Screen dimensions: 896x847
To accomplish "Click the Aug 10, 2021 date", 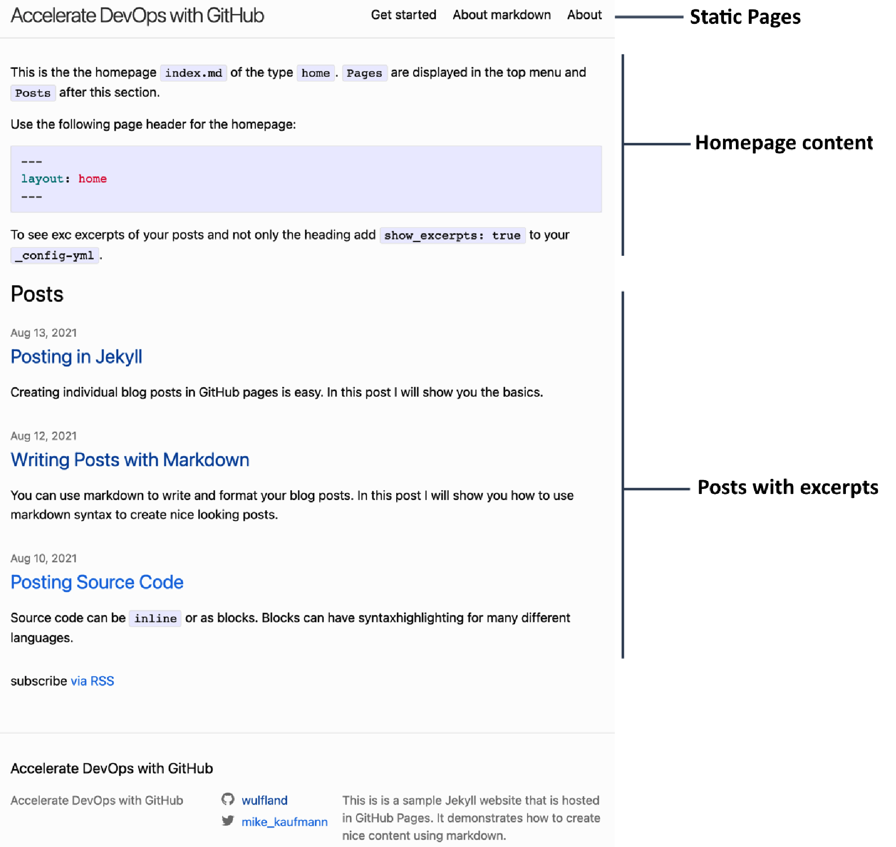I will [x=44, y=558].
